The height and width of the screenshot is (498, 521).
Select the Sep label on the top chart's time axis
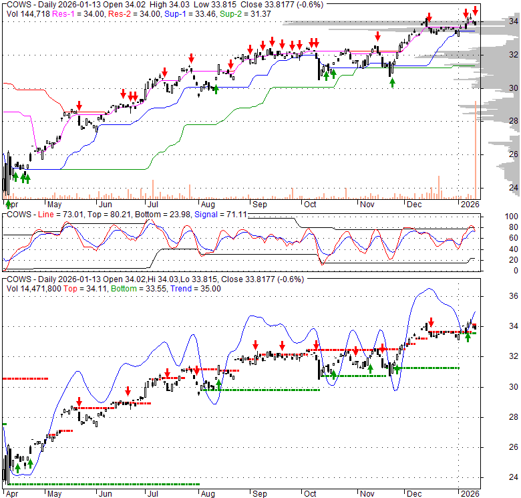tap(258, 204)
